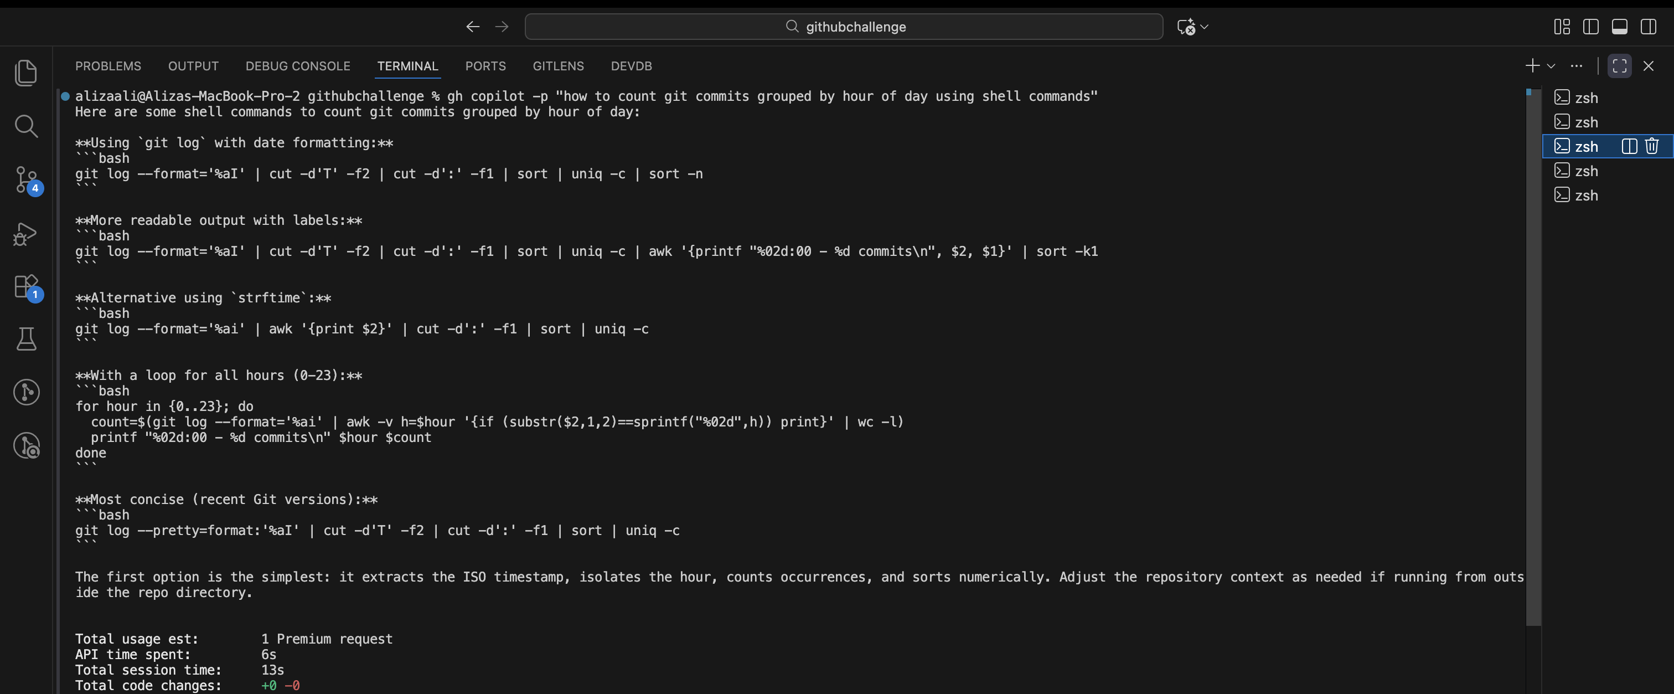This screenshot has width=1674, height=694.
Task: Open the Testing view
Action: point(27,339)
